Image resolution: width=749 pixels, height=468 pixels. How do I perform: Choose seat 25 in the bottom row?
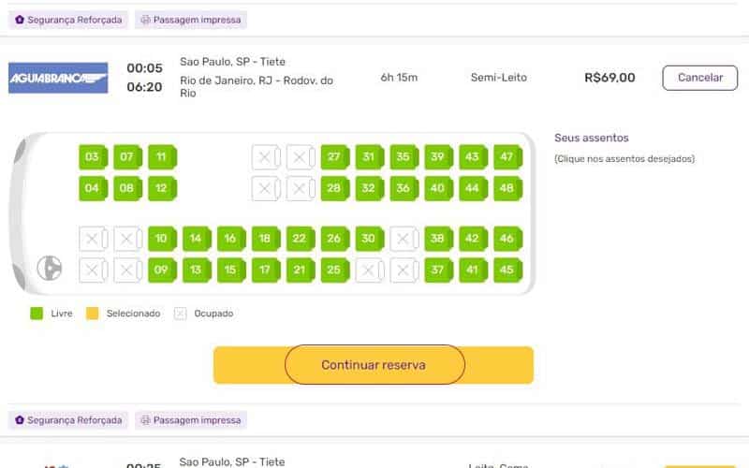pyautogui.click(x=335, y=270)
